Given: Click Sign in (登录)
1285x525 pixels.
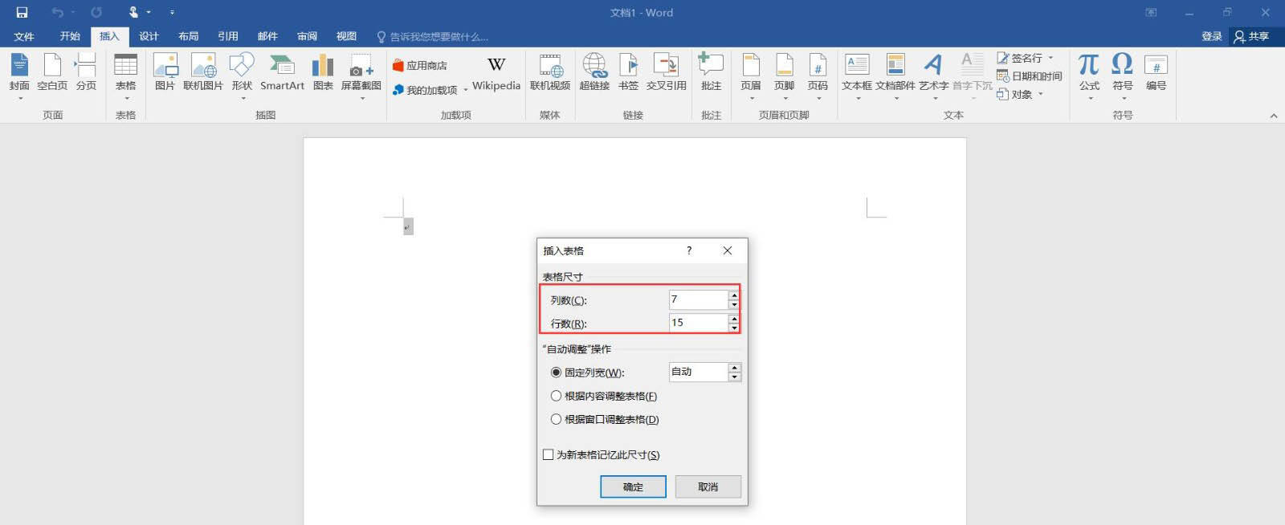Looking at the screenshot, I should 1211,36.
